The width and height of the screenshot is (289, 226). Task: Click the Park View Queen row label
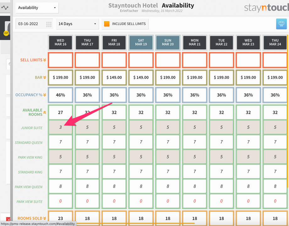click(29, 187)
